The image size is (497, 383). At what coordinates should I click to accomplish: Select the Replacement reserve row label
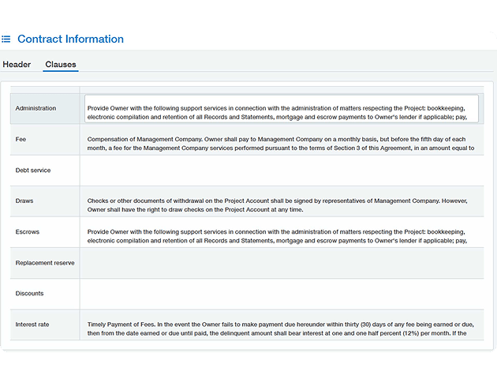(45, 263)
